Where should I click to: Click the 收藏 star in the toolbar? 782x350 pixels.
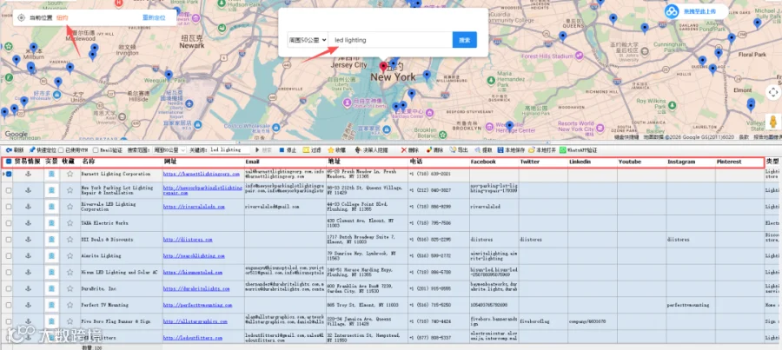pyautogui.click(x=330, y=149)
